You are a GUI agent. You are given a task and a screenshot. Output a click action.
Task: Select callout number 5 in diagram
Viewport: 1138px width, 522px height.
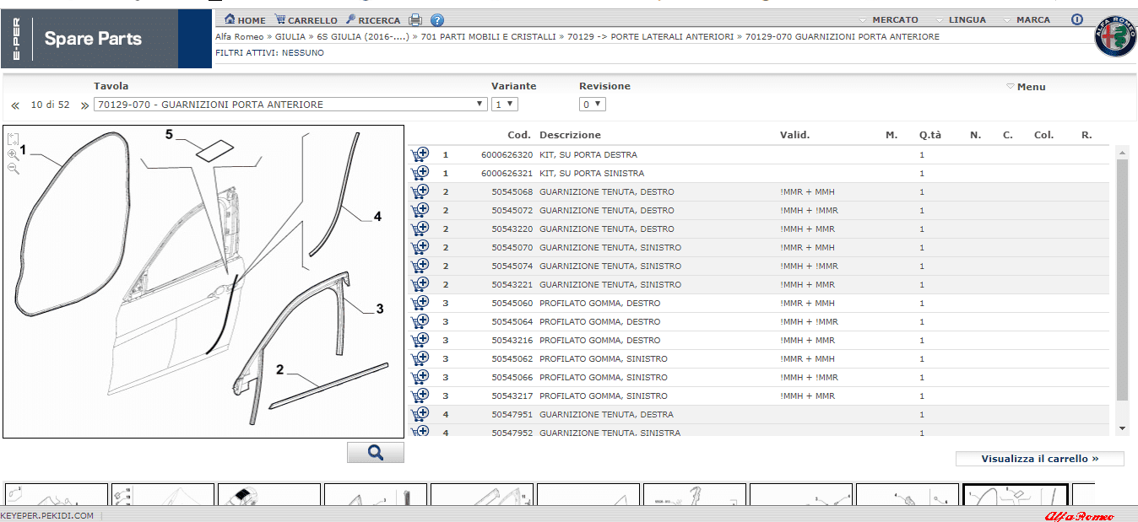(169, 134)
